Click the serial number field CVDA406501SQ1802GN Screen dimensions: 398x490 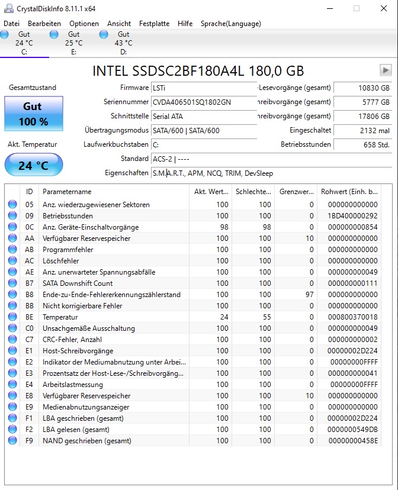(204, 102)
